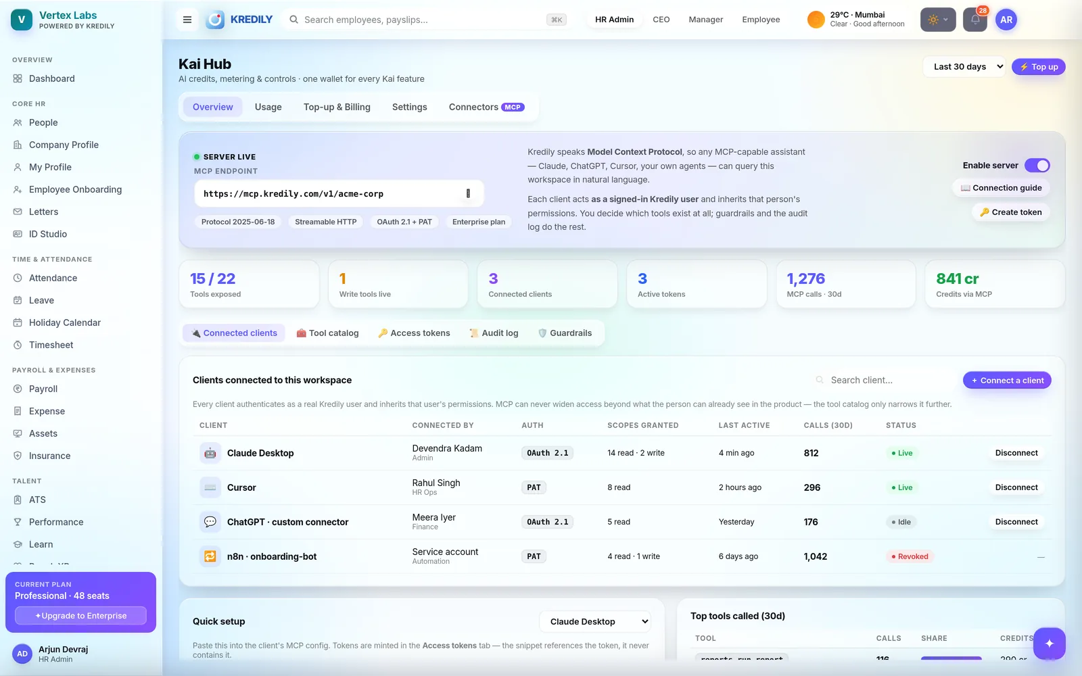Open the Connectors MCP tab
This screenshot has width=1082, height=676.
pyautogui.click(x=486, y=107)
